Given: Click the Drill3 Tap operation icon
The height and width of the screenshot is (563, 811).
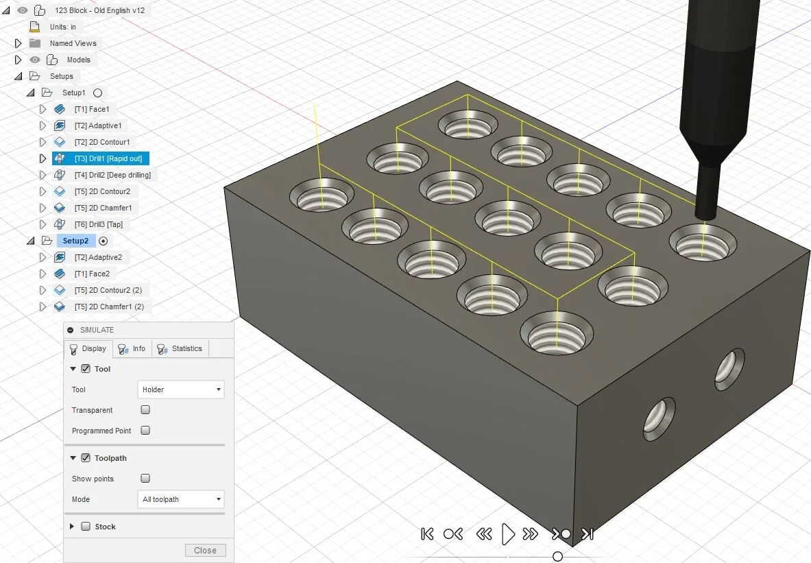Looking at the screenshot, I should [60, 224].
